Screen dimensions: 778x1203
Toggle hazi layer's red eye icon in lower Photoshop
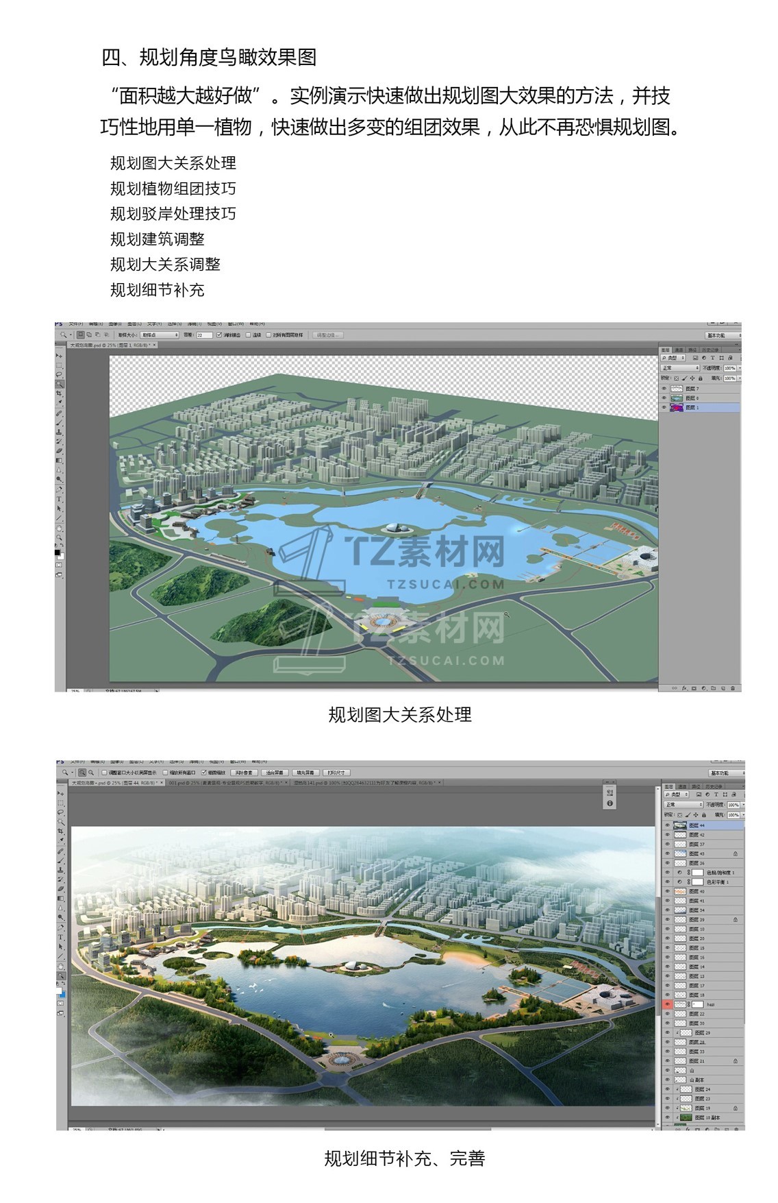pos(668,1004)
